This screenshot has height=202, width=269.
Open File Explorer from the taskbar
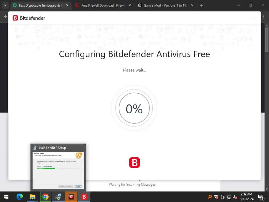click(x=32, y=197)
